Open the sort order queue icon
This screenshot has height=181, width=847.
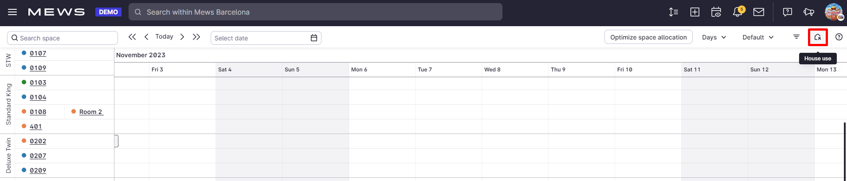point(674,12)
